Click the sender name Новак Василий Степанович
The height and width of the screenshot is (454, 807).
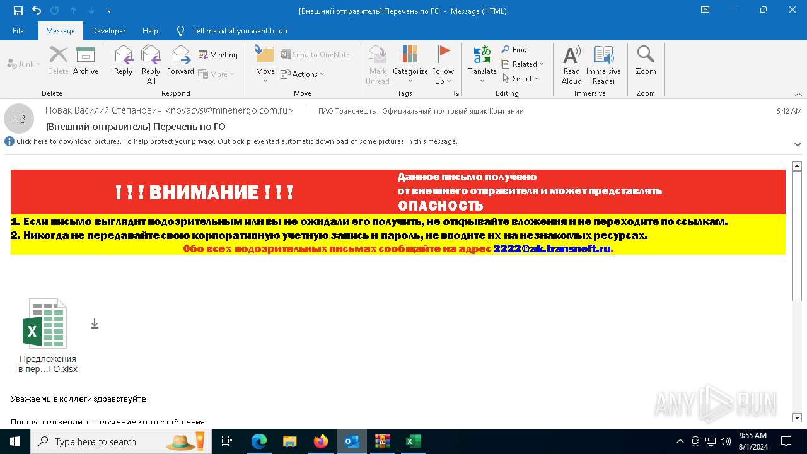(103, 110)
